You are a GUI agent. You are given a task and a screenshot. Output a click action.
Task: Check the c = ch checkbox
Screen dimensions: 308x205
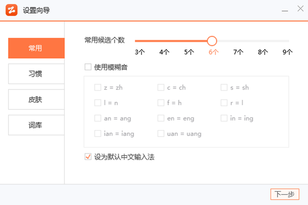coord(161,88)
